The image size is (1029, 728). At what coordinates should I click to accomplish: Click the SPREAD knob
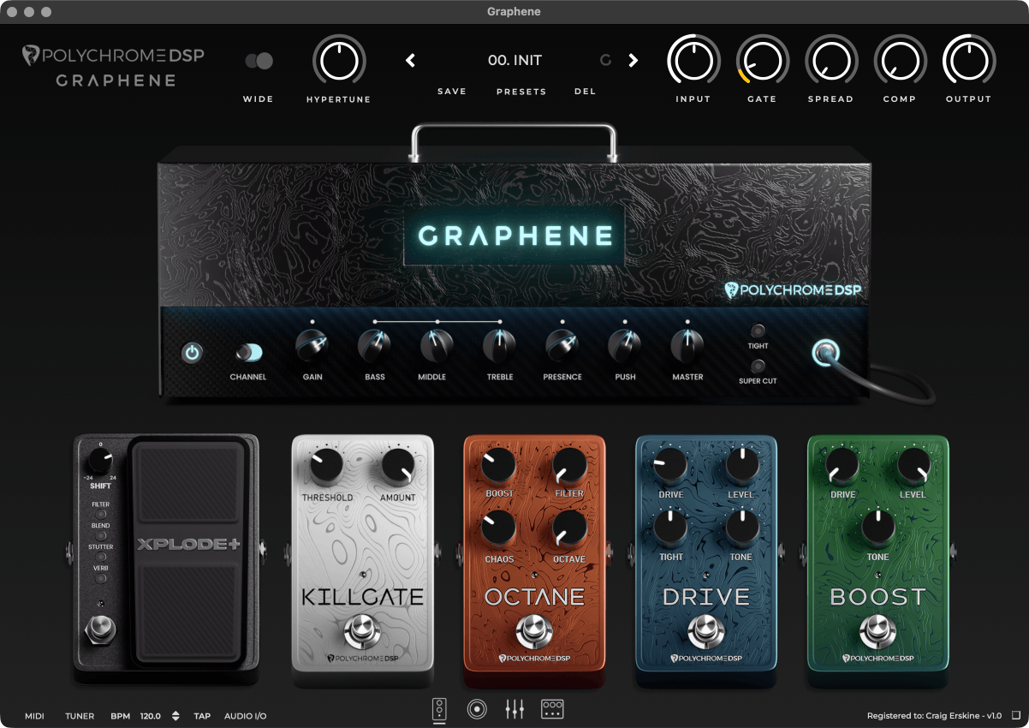(830, 60)
